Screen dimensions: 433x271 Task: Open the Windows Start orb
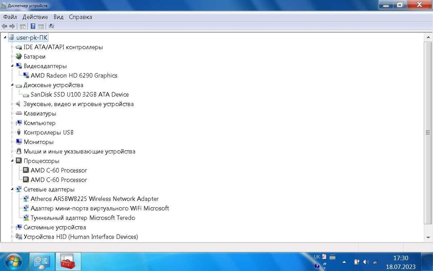tap(13, 261)
